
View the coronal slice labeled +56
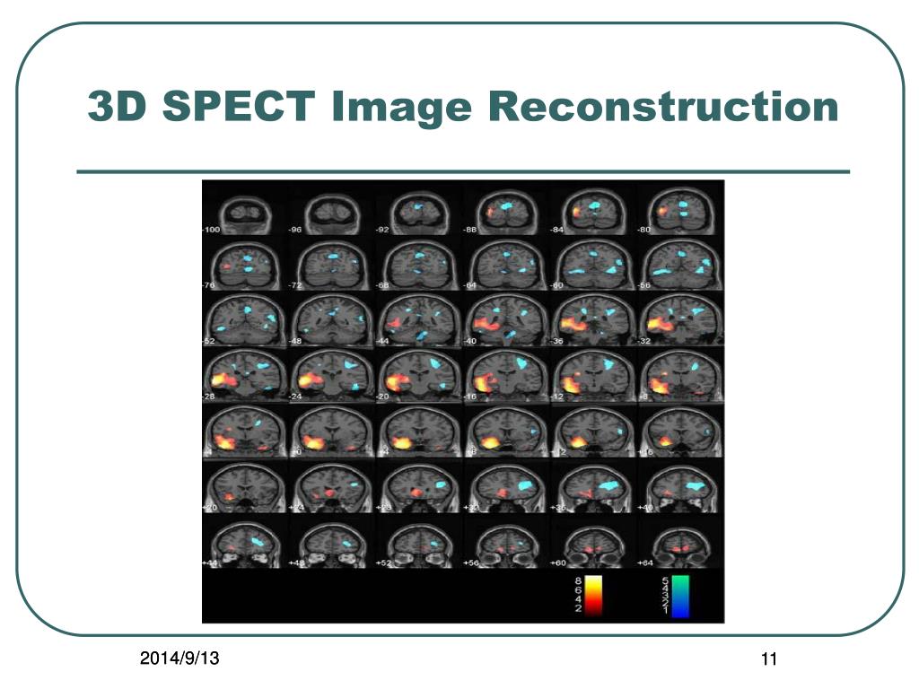pos(506,546)
